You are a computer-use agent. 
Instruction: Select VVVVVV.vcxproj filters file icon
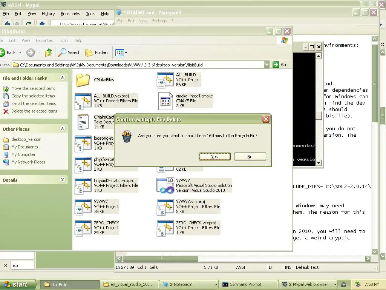pyautogui.click(x=165, y=207)
